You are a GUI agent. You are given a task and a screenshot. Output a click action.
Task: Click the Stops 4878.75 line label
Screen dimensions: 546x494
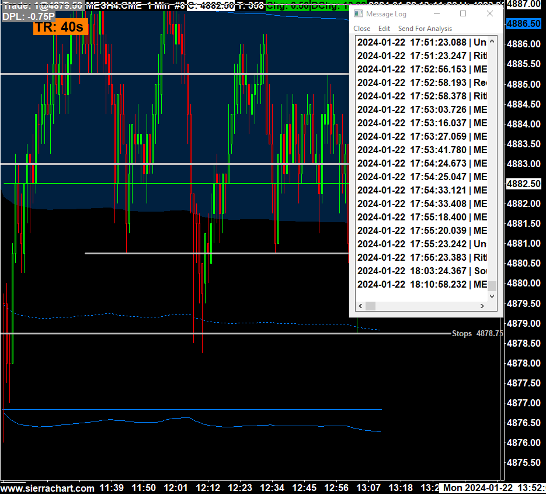[x=478, y=334]
